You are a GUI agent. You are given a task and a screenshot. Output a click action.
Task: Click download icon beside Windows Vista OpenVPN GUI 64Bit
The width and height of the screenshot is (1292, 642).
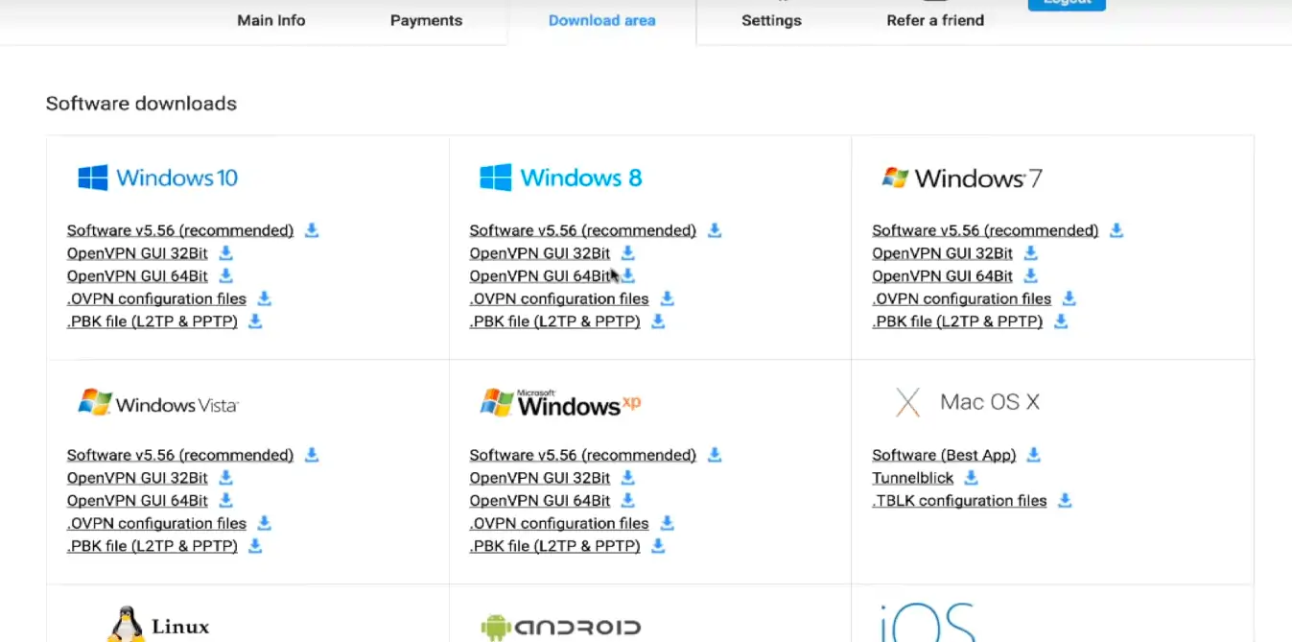point(226,501)
